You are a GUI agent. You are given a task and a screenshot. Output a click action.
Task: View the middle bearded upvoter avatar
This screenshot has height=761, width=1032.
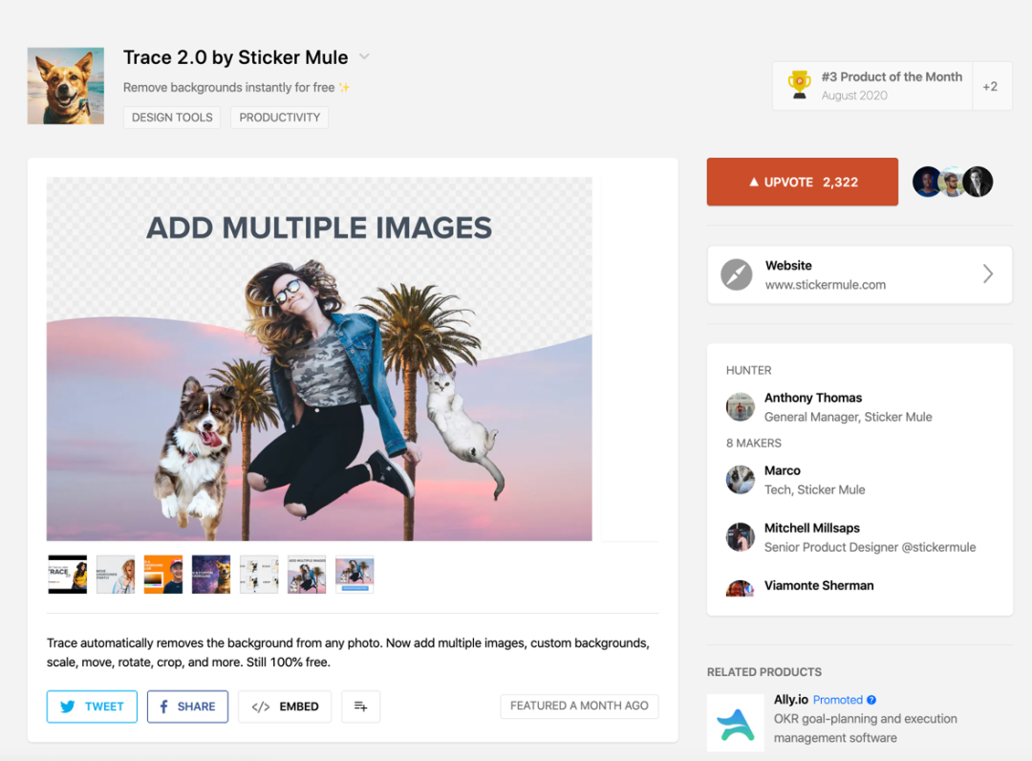(x=952, y=182)
